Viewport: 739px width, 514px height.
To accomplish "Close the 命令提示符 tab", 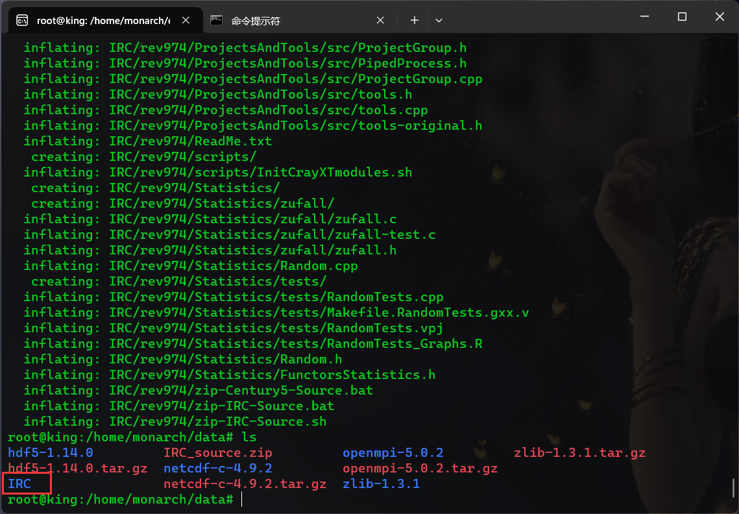I will pyautogui.click(x=380, y=20).
